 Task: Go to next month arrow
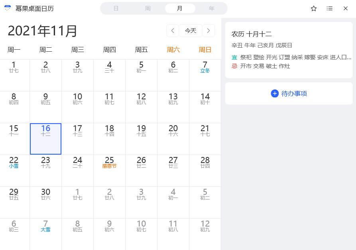click(x=208, y=31)
